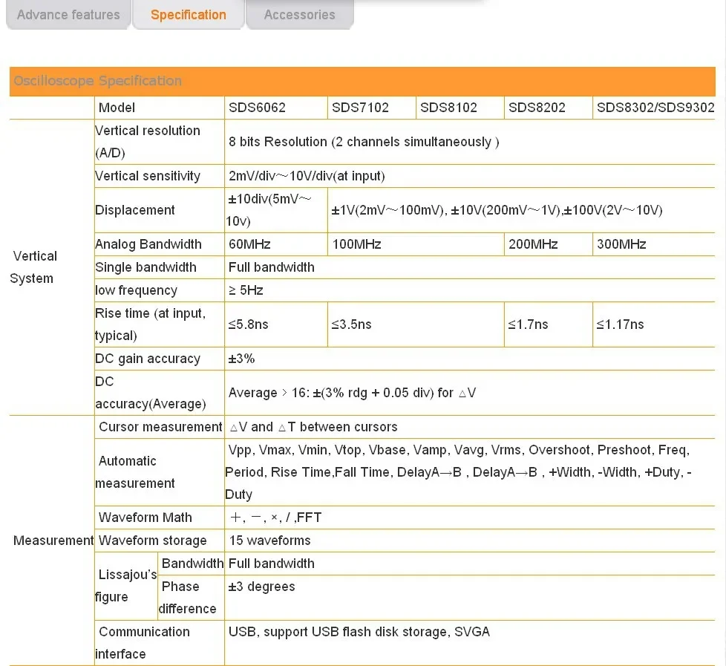Click the Cursor measurement label
This screenshot has height=666, width=726.
coord(160,427)
